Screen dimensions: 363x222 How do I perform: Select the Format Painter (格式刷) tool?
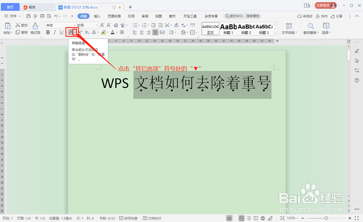coord(35,29)
